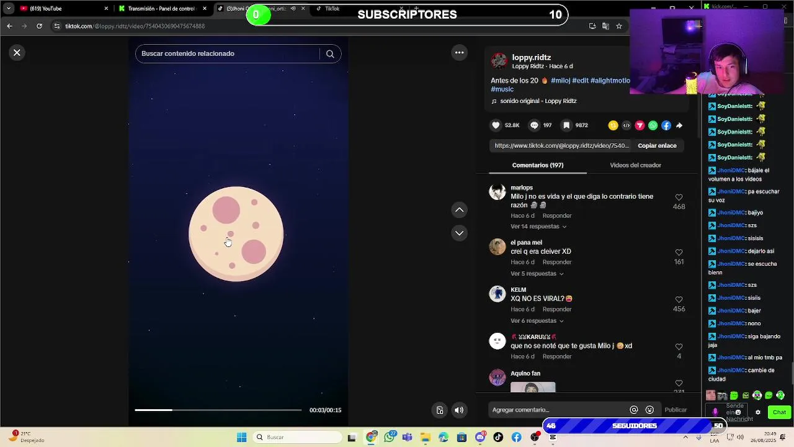Click the loppy.ridtz avatar
794x447 pixels.
coord(499,61)
